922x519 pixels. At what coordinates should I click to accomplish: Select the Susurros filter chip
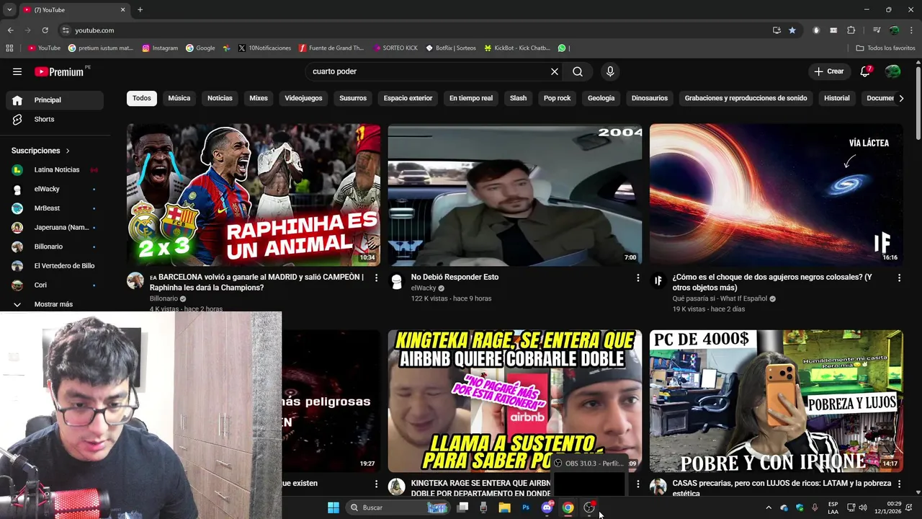pos(353,98)
